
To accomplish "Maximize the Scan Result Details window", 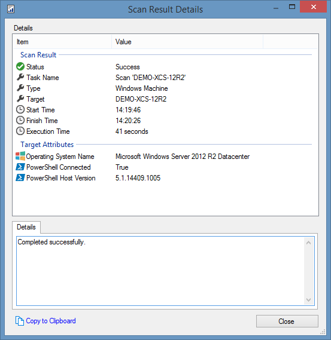I will pyautogui.click(x=292, y=7).
